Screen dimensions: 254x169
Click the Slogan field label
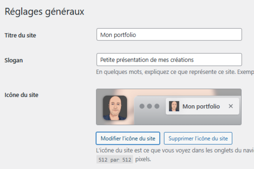(x=14, y=61)
